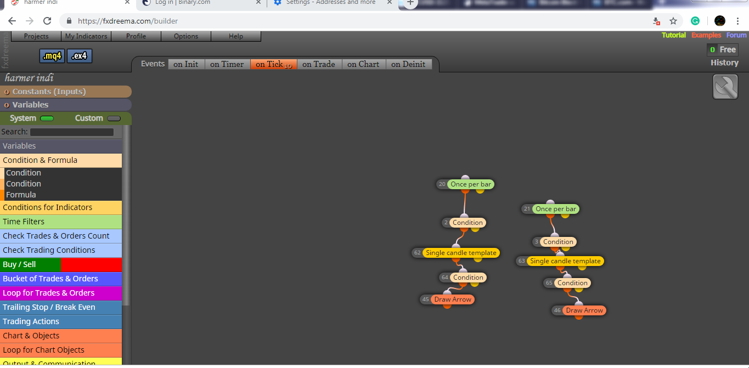Expand the Time Filters category

click(61, 222)
